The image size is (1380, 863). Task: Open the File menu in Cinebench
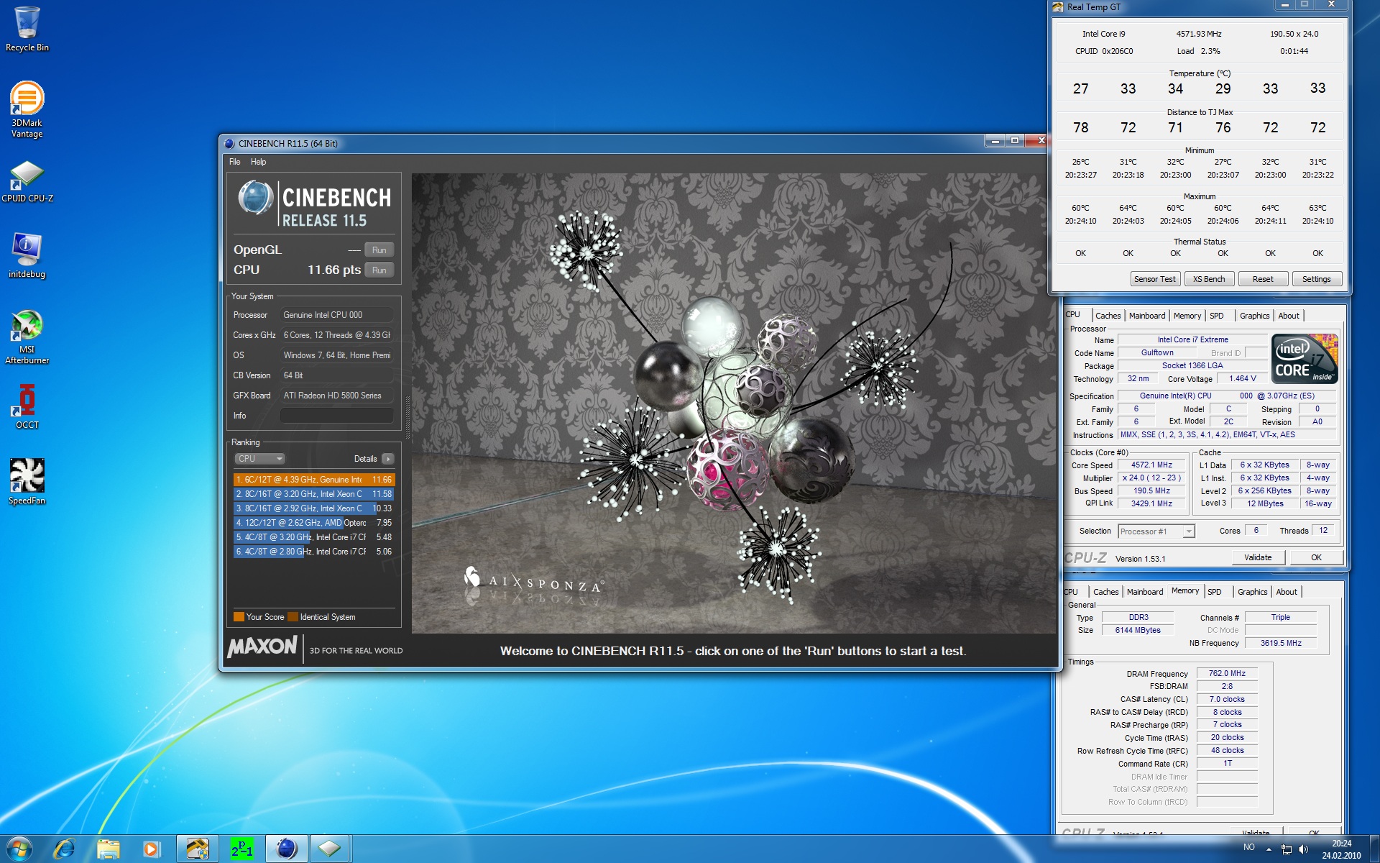pos(234,162)
